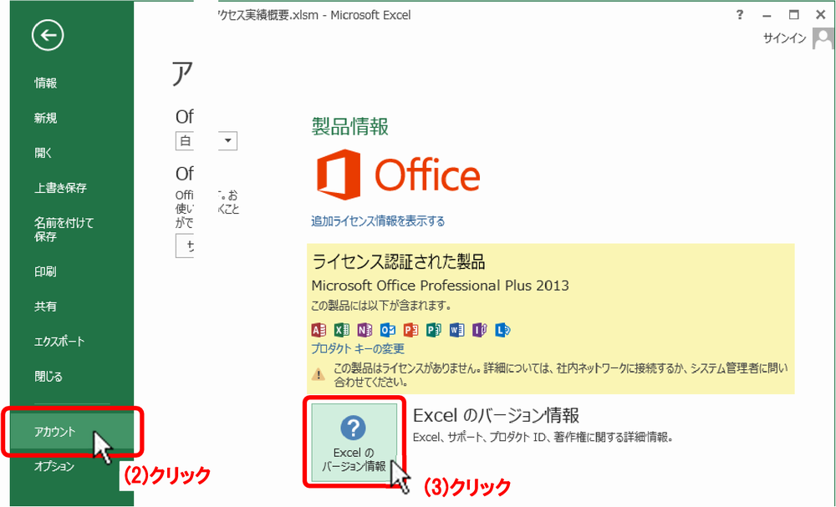Click the user avatar icon
Screen dimensions: 836x507
(823, 38)
